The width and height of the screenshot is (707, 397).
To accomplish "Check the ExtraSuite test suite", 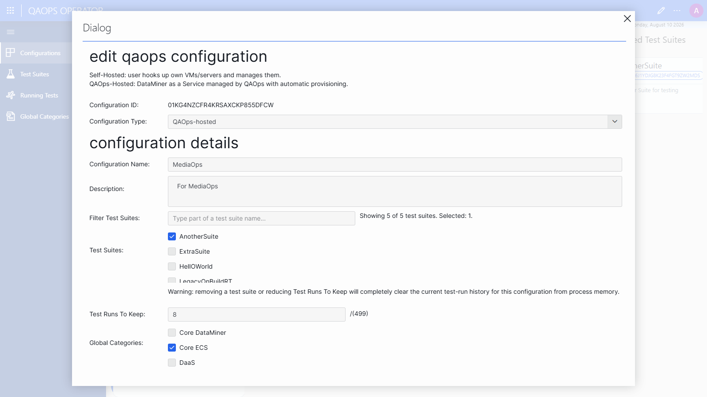I will (172, 251).
